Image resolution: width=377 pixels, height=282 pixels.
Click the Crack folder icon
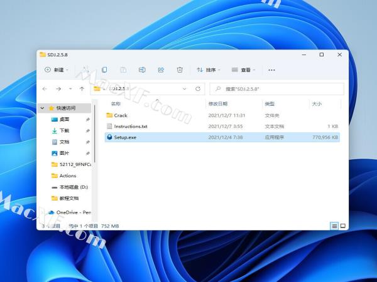109,115
